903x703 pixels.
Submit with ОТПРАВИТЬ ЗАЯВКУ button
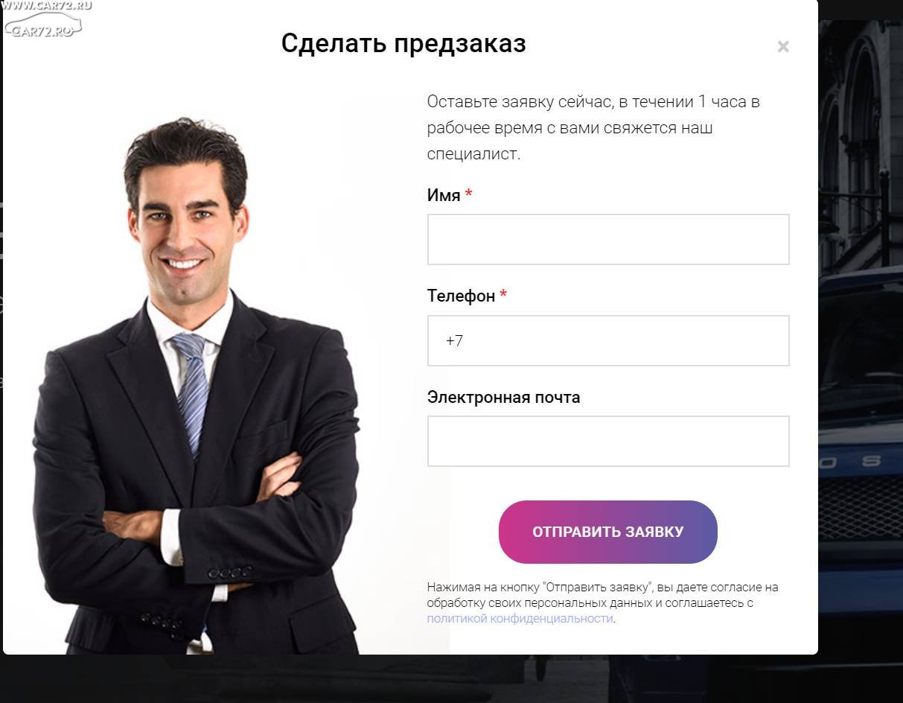point(607,532)
